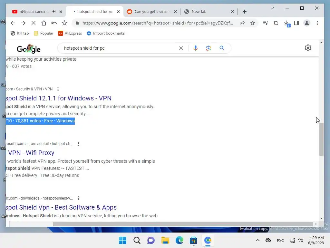Viewport: 330px width, 248px height.
Task: Search by image with Google Lens
Action: pos(209,48)
